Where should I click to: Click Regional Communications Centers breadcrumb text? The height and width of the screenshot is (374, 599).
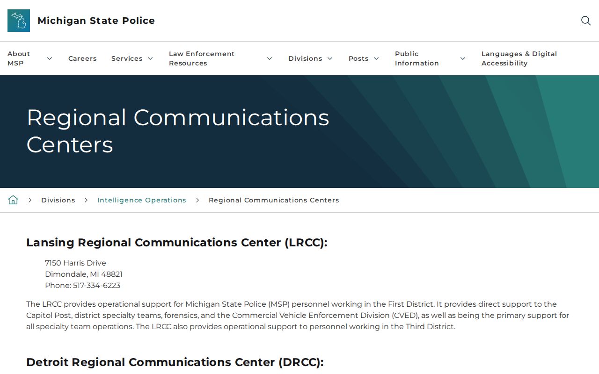[x=274, y=200]
